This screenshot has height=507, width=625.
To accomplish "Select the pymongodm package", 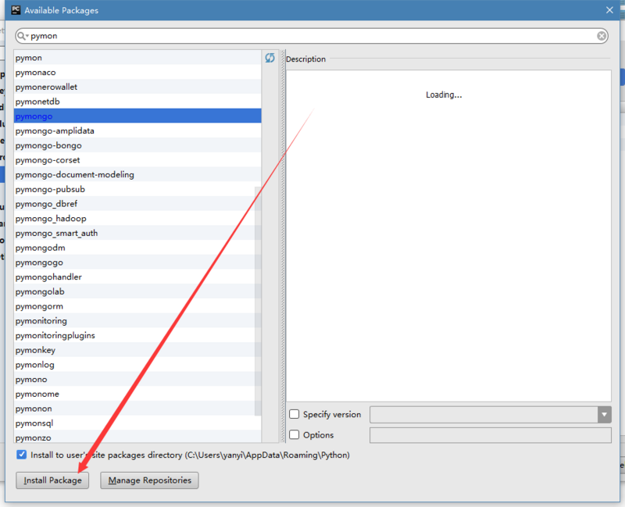I will [x=137, y=248].
